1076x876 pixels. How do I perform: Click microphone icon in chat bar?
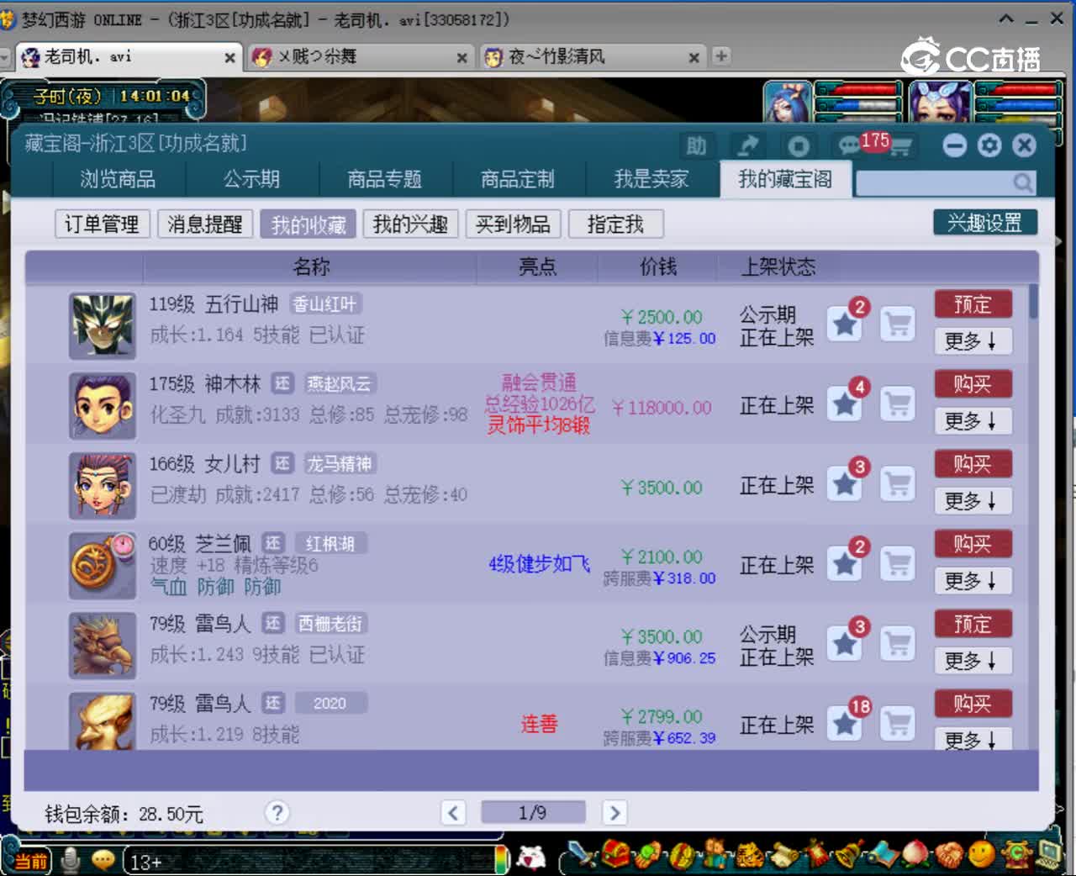[x=71, y=860]
